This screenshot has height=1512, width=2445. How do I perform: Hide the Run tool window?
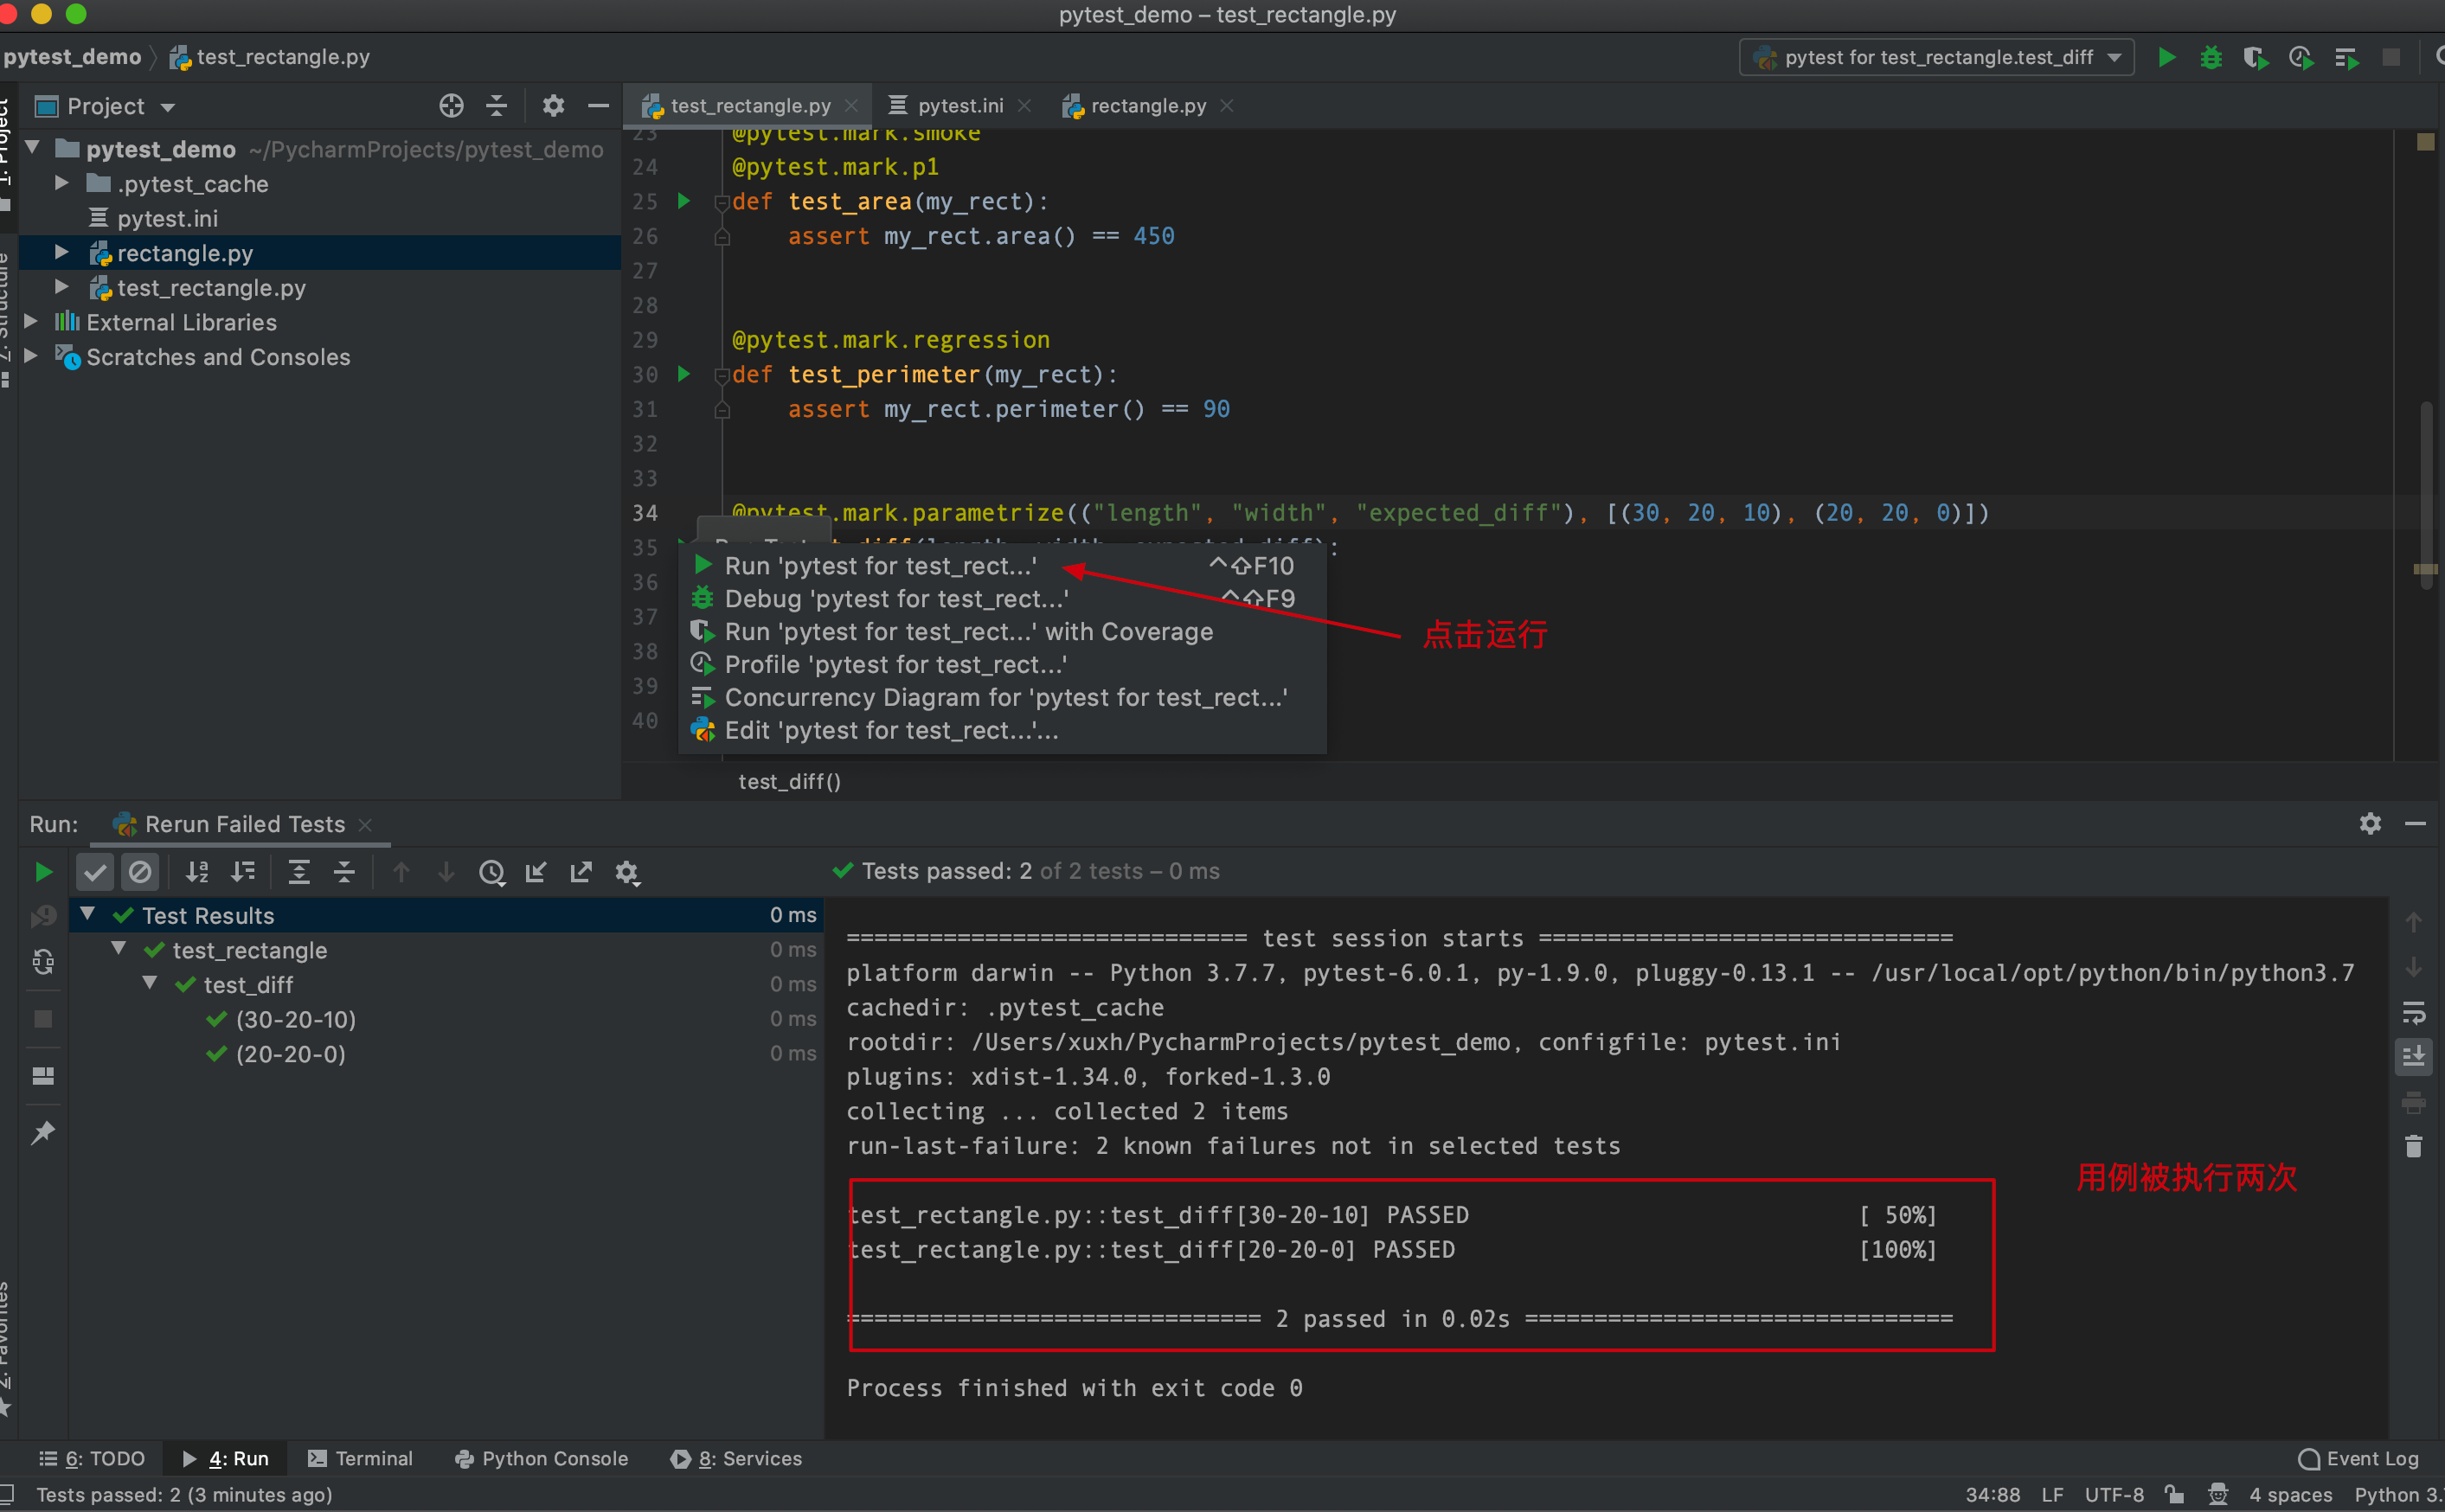[x=2415, y=823]
